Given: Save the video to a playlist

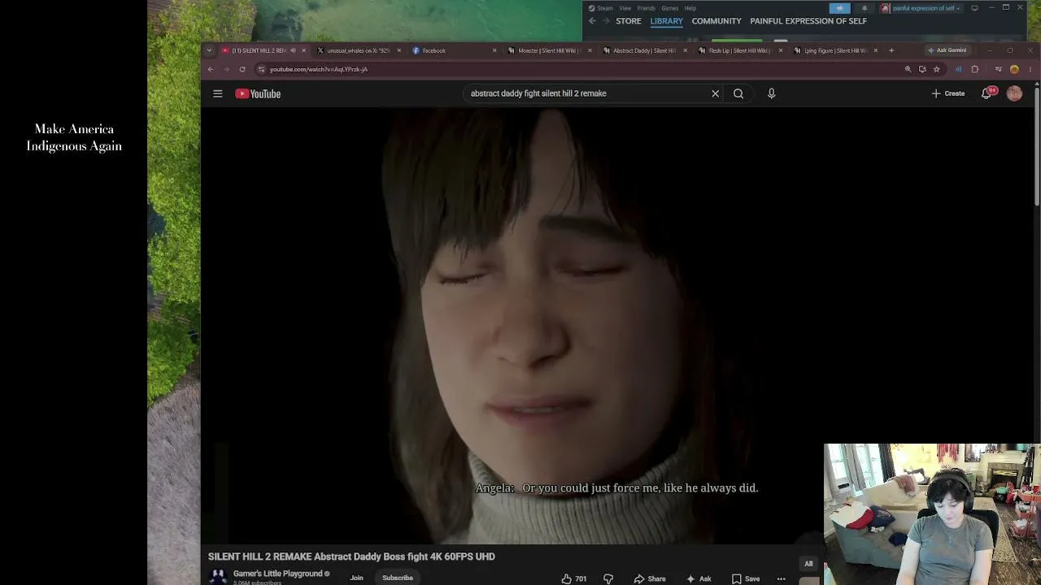Looking at the screenshot, I should [746, 578].
